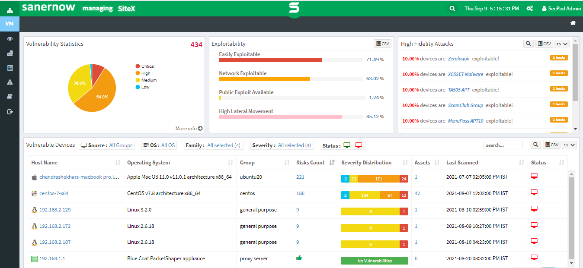Click search icon in High Fidelity Attacks
The height and width of the screenshot is (268, 583).
(x=528, y=44)
